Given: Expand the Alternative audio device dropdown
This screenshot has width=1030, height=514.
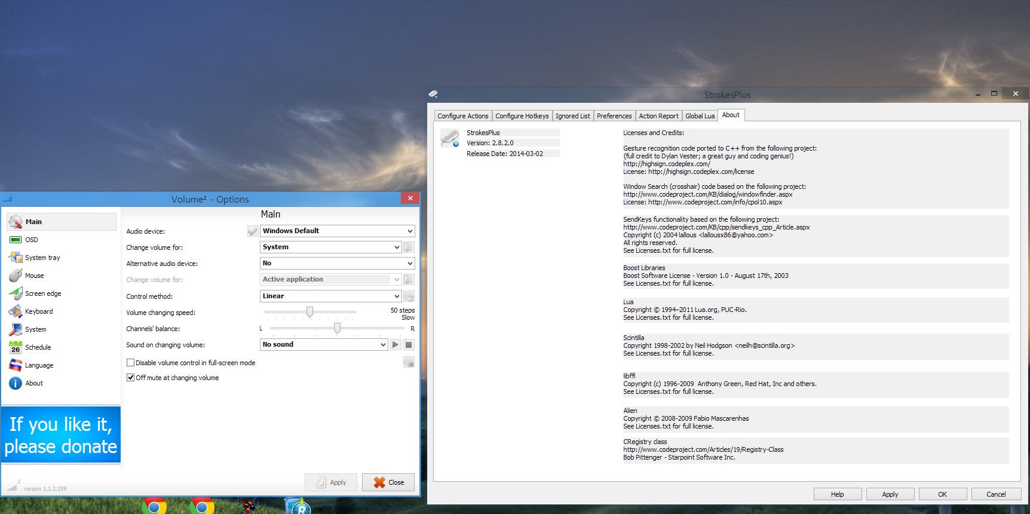Looking at the screenshot, I should pyautogui.click(x=338, y=263).
